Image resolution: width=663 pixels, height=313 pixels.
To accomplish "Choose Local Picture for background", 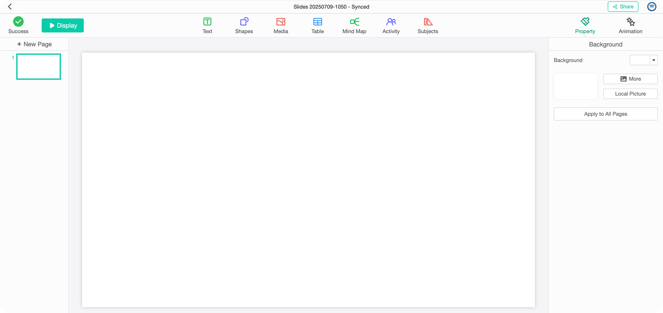I will coord(630,94).
